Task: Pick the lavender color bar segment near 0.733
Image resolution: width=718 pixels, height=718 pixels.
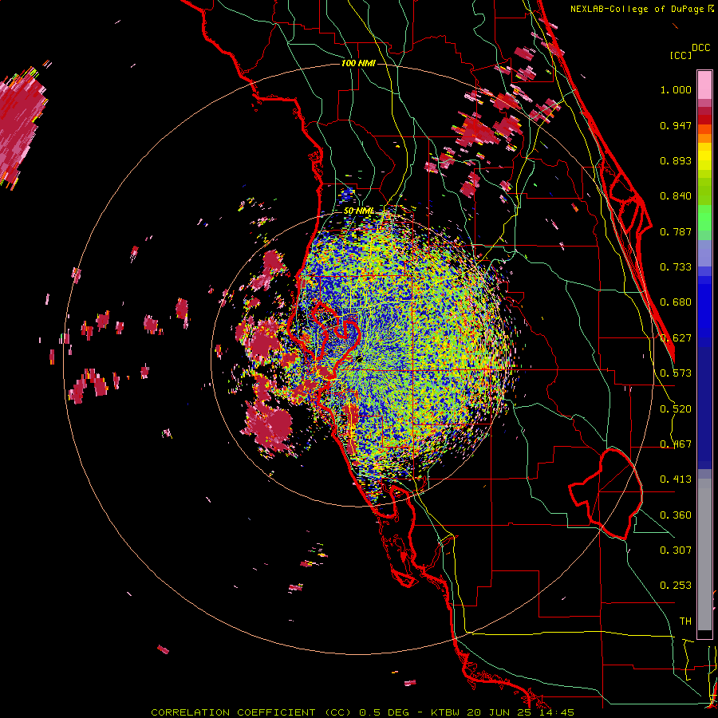Action: [704, 253]
